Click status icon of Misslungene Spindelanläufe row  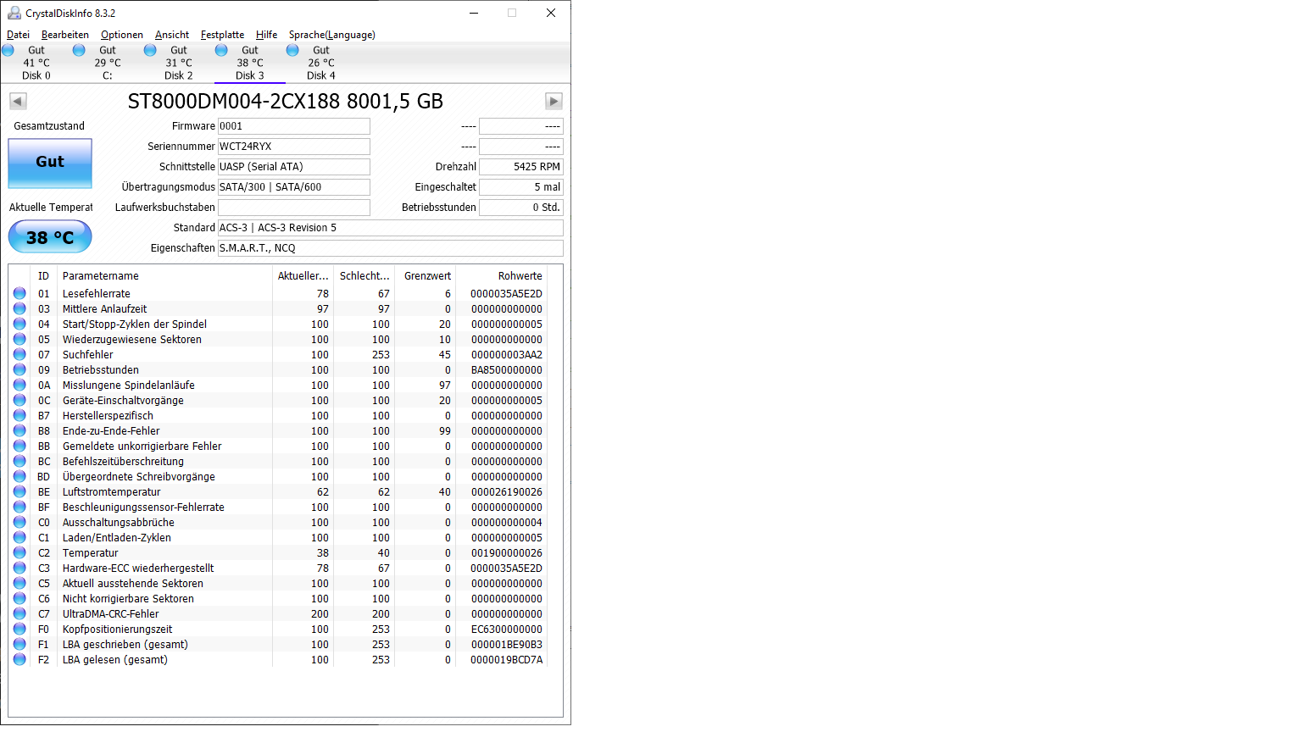tap(19, 385)
